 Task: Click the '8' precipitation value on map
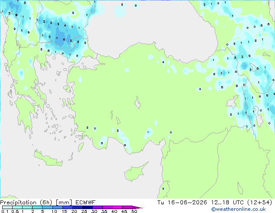pyautogui.click(x=64, y=40)
